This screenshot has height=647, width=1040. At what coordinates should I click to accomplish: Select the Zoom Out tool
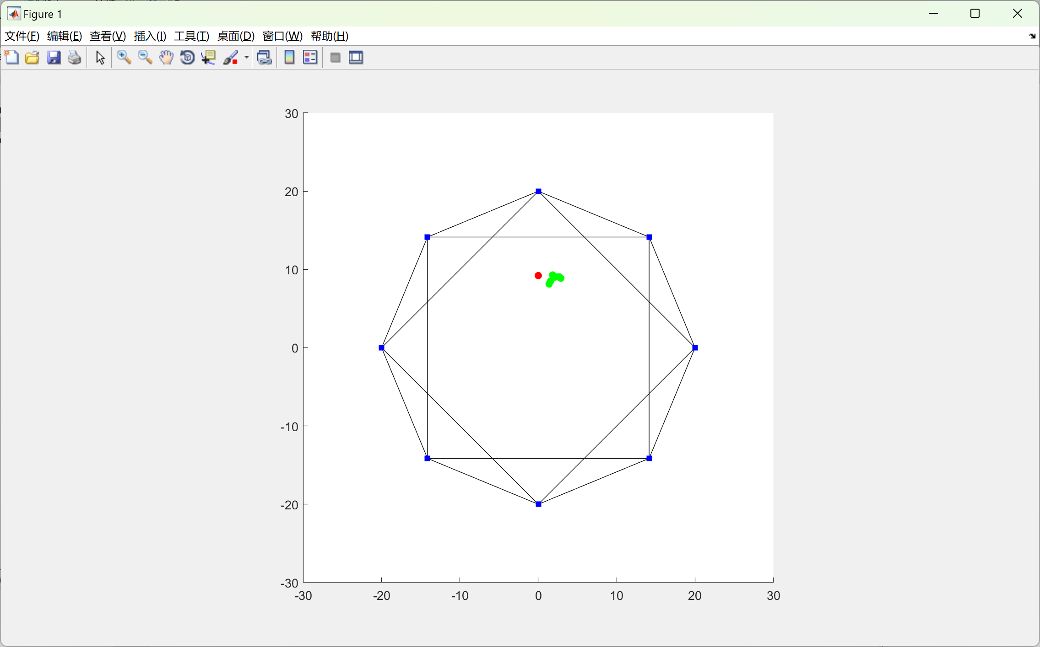145,58
